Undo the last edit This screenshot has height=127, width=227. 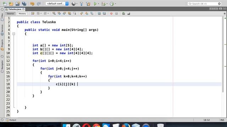(x=32, y=4)
